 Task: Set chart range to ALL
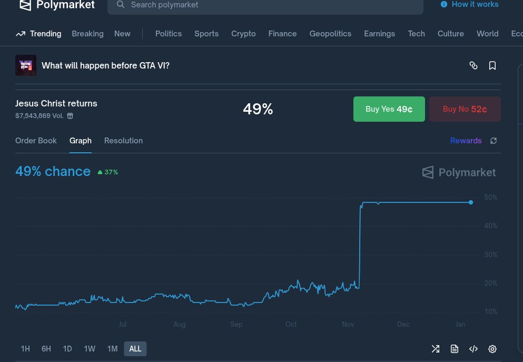point(135,349)
